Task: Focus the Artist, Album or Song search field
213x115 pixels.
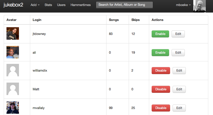Action: click(x=124, y=5)
